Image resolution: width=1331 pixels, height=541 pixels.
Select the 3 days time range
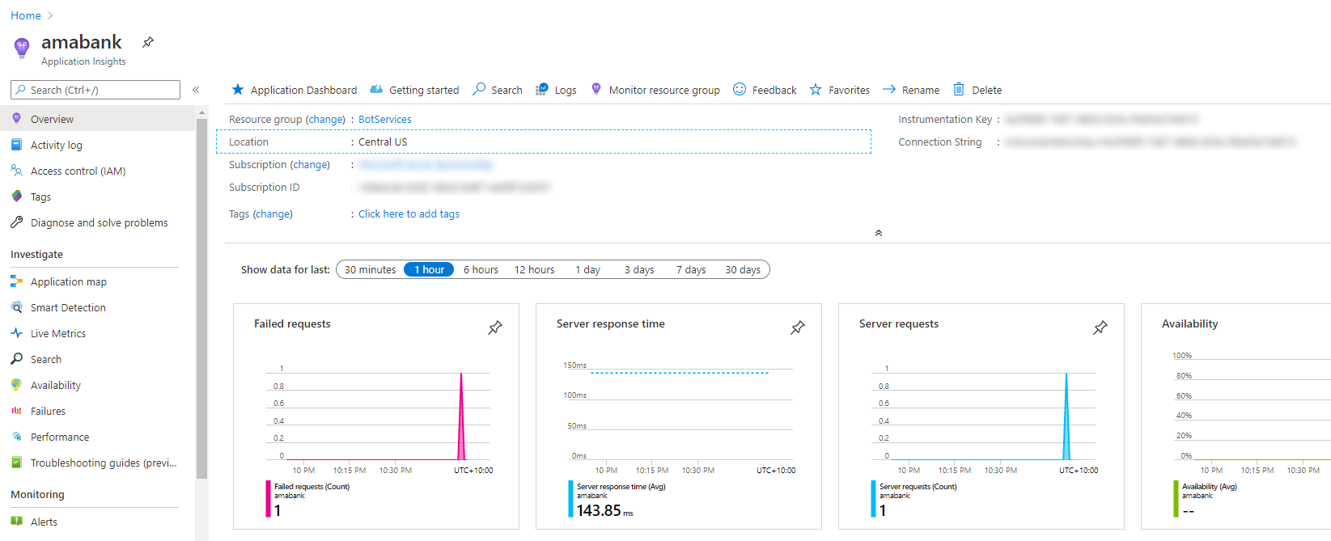point(639,269)
